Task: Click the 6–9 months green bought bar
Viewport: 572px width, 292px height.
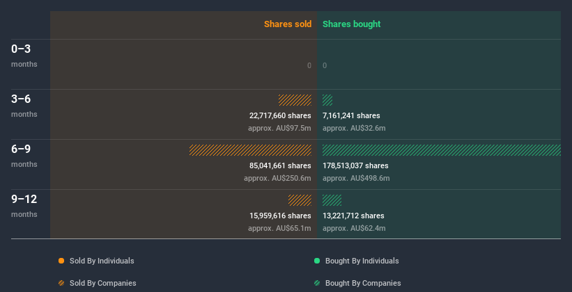Action: pos(442,150)
